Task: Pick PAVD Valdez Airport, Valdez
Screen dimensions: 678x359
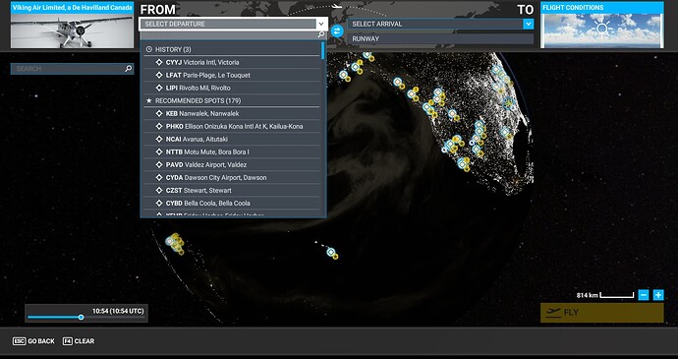Action: (x=232, y=164)
